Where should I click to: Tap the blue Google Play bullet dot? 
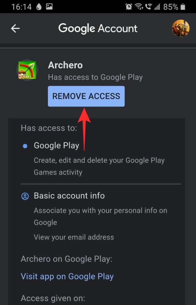pyautogui.click(x=25, y=146)
